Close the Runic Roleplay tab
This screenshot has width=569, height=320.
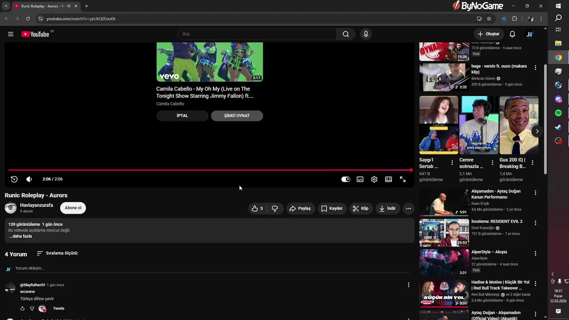(x=76, y=6)
